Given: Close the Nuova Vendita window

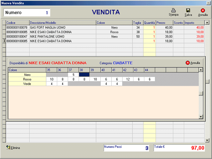Looking at the screenshot, I should click(x=208, y=3).
